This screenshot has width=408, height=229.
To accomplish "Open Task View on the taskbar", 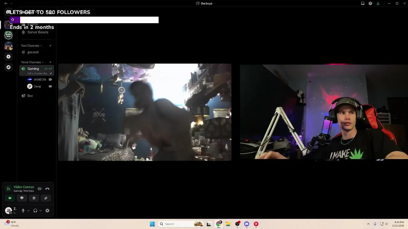I will 209,224.
